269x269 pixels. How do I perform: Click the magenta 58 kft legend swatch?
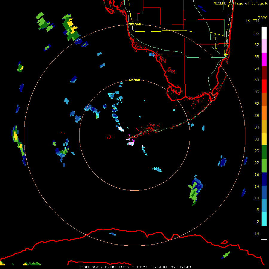[x=264, y=59]
